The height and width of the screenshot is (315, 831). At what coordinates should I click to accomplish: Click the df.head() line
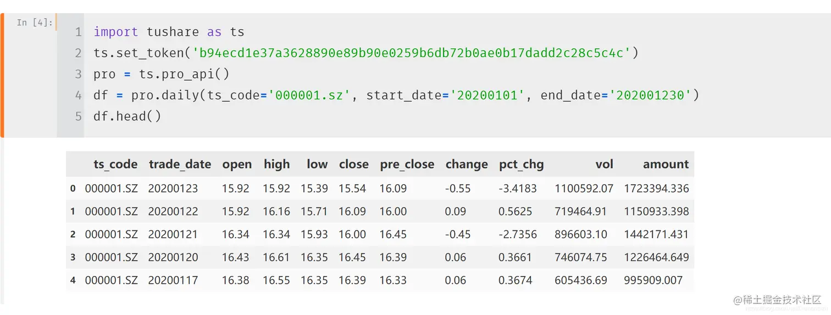pos(128,116)
